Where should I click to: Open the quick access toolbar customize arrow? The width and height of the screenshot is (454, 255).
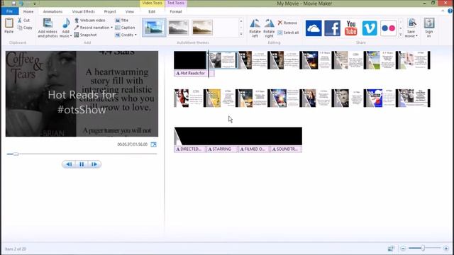(x=35, y=4)
